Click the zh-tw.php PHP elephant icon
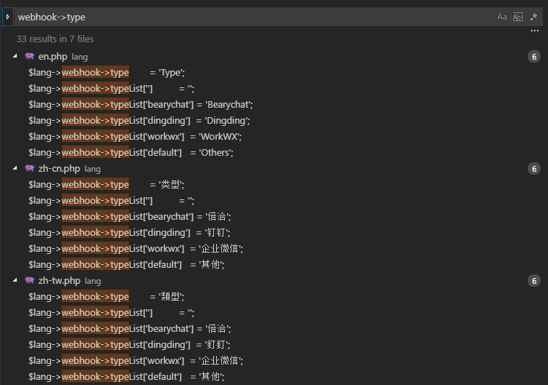548x385 pixels. pyautogui.click(x=30, y=280)
